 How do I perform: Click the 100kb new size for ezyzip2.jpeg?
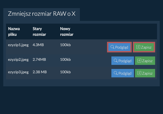(x=65, y=59)
